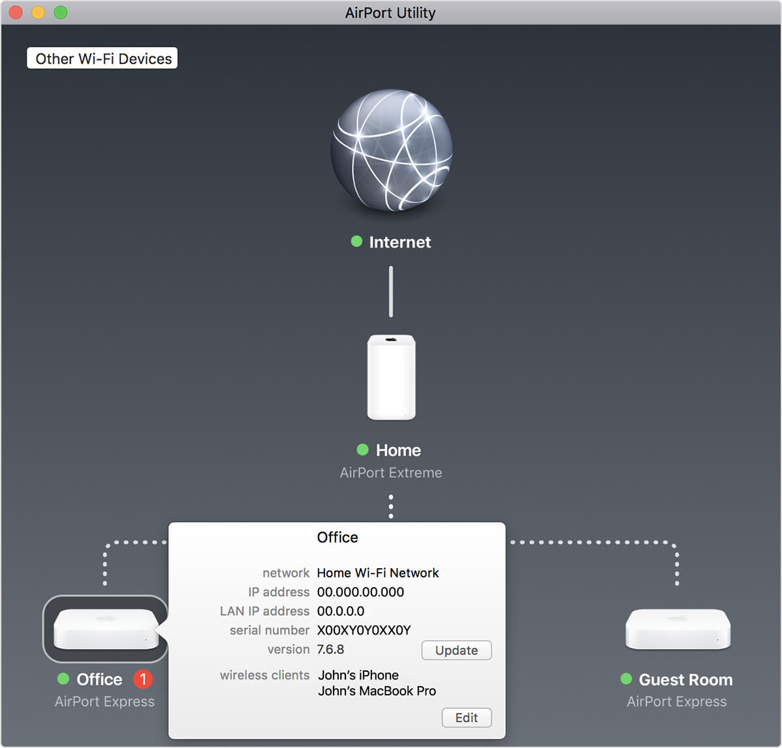Select the Guest Room AirPort Express icon
This screenshot has width=782, height=748.
[678, 629]
